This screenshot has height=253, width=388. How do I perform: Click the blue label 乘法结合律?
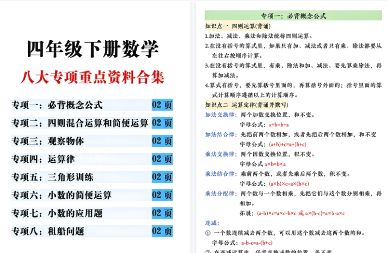point(221,174)
